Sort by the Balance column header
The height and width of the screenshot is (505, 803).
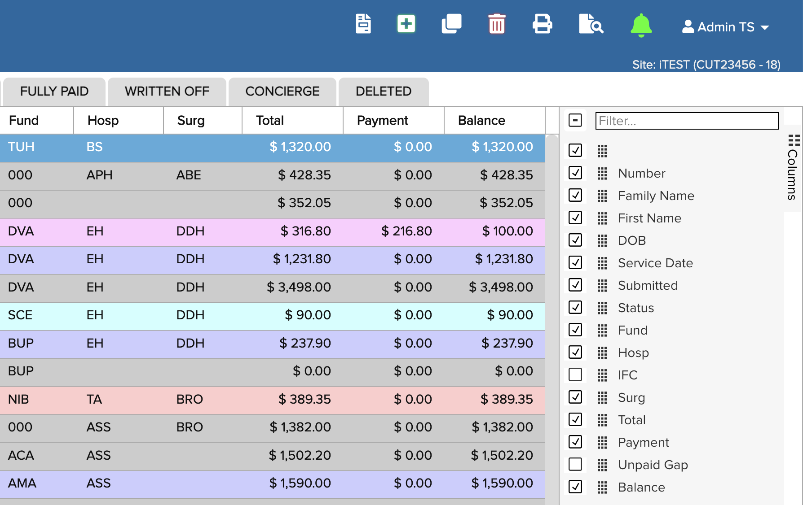(481, 121)
